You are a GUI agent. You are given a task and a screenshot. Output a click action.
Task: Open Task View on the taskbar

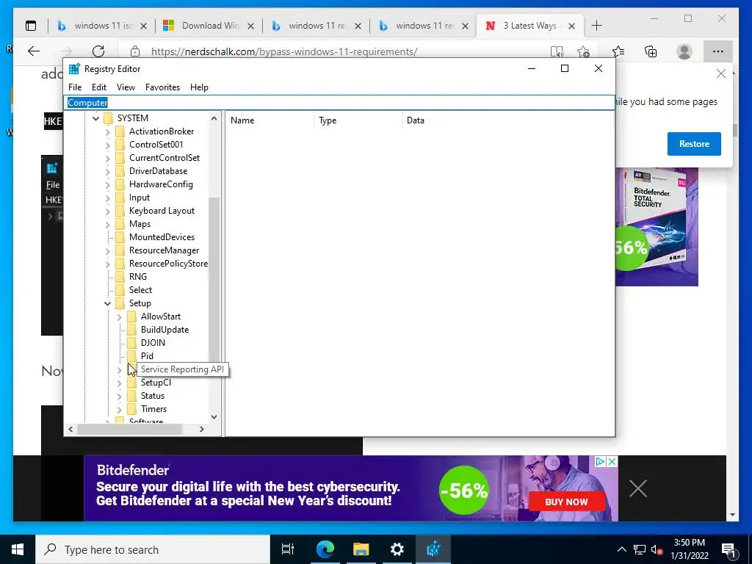click(x=287, y=549)
